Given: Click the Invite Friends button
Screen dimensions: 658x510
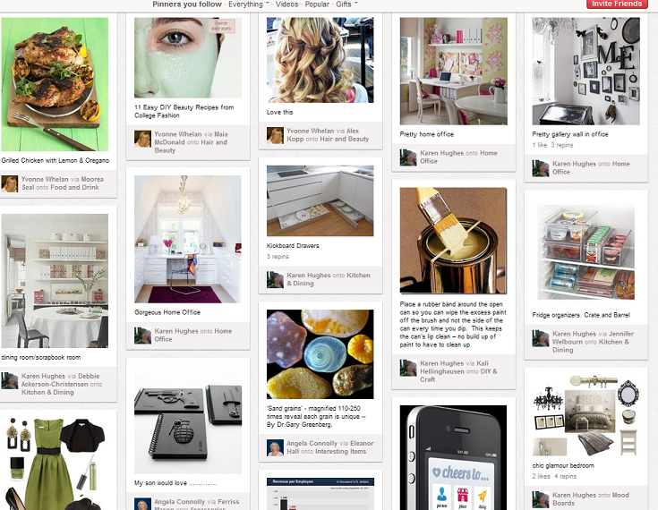Looking at the screenshot, I should tap(617, 4).
